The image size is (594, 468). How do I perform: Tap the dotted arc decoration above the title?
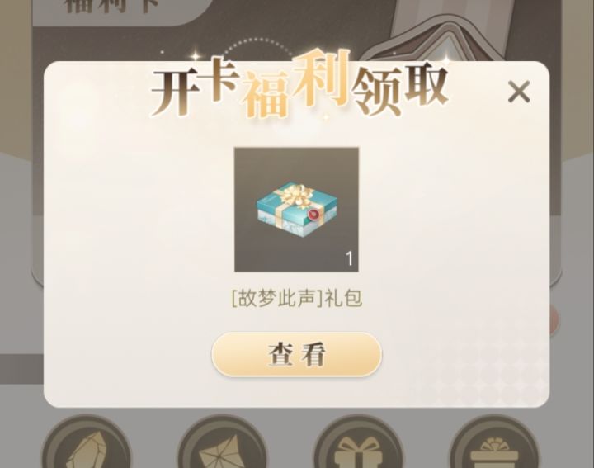(257, 46)
